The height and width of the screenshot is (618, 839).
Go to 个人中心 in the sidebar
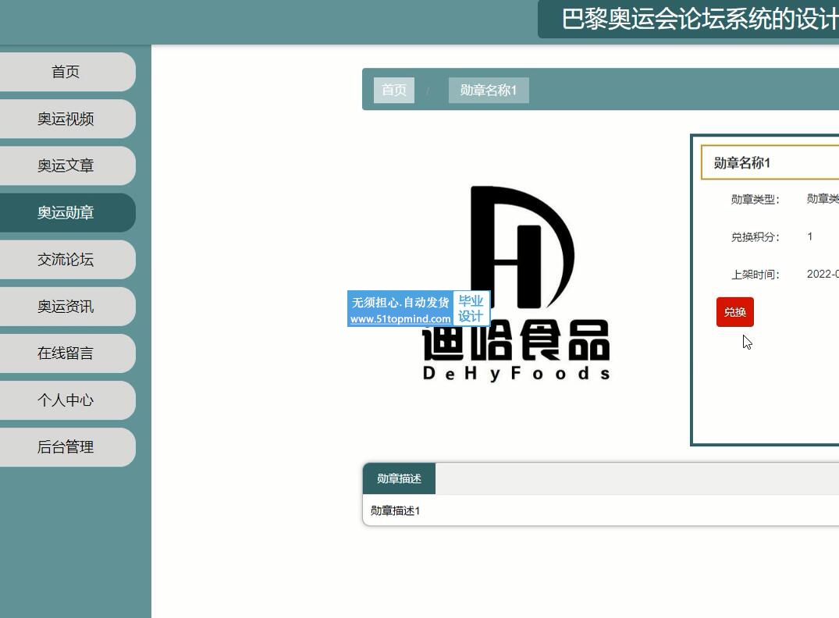(x=66, y=400)
